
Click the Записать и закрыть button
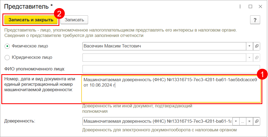point(31,20)
